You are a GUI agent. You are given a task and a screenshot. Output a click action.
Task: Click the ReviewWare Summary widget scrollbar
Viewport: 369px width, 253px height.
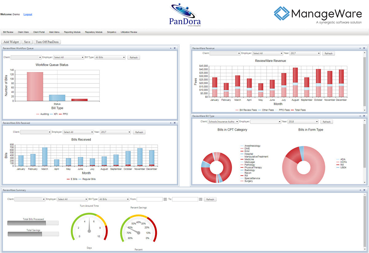(365, 222)
